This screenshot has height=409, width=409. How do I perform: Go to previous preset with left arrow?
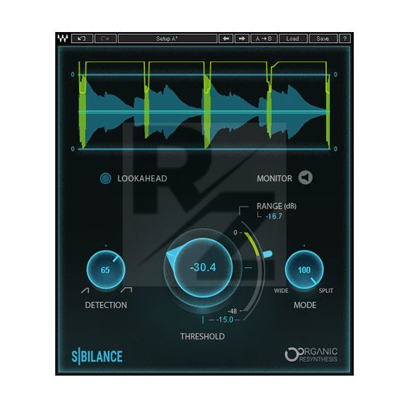pos(226,39)
